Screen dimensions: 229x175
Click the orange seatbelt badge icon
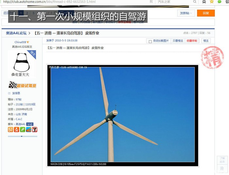tap(17, 129)
